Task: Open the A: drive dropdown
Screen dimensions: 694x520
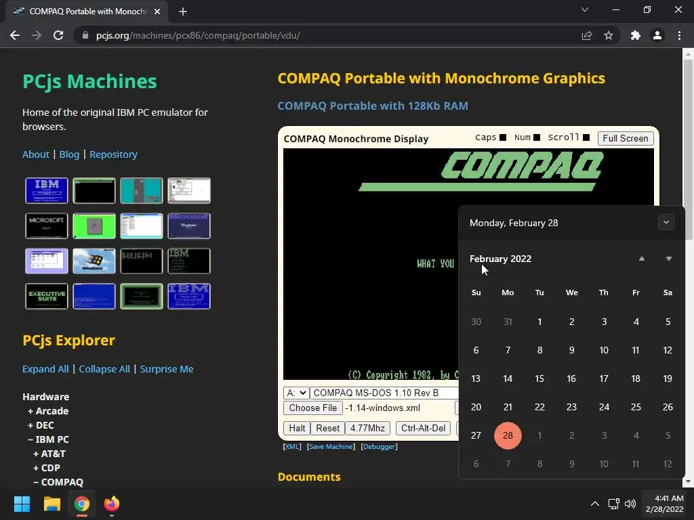Action: click(x=296, y=393)
